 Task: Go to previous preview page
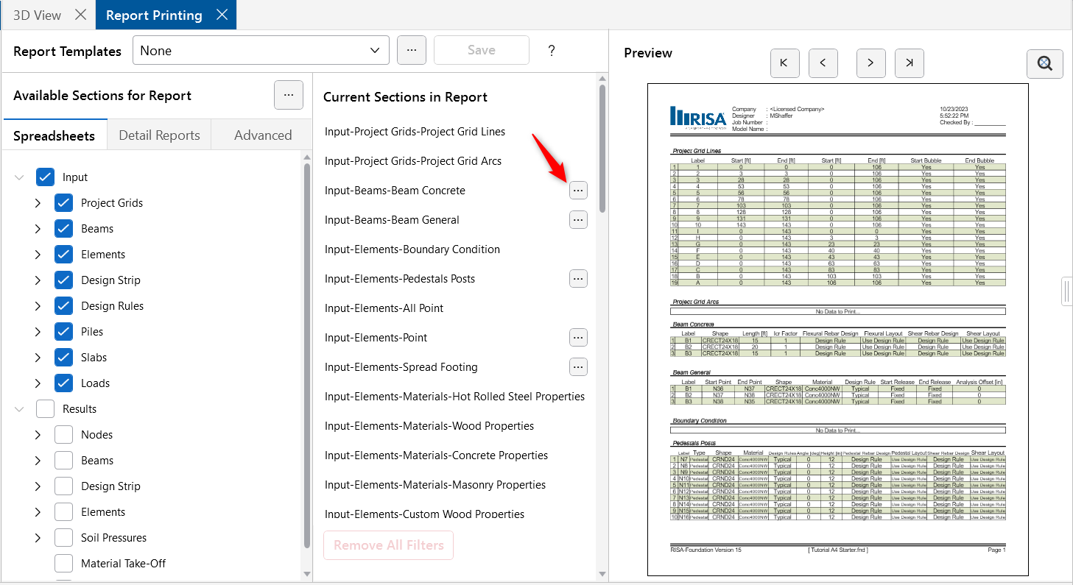(823, 63)
